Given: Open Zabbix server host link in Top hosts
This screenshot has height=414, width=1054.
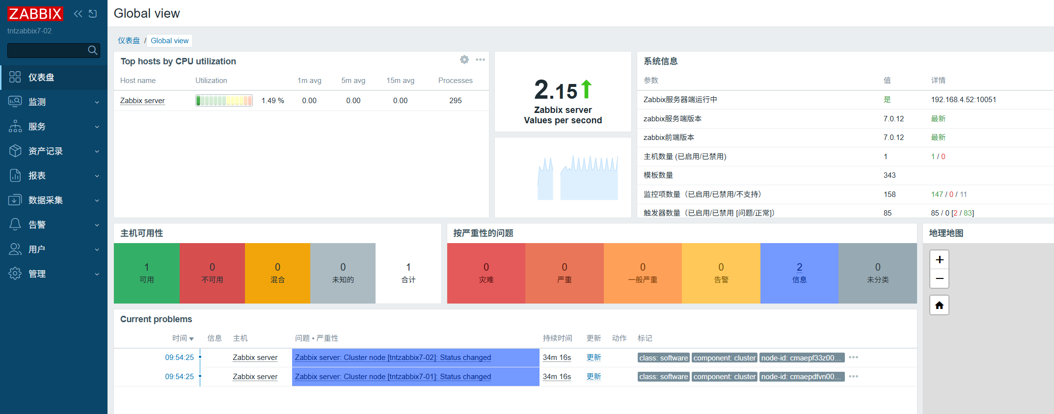Looking at the screenshot, I should (142, 101).
